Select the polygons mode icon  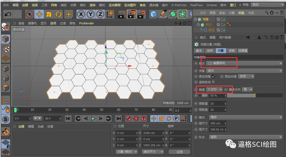point(5,88)
